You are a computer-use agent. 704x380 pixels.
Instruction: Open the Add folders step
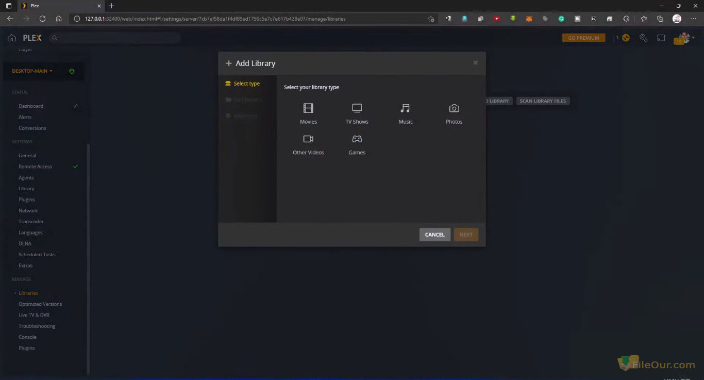pyautogui.click(x=244, y=100)
